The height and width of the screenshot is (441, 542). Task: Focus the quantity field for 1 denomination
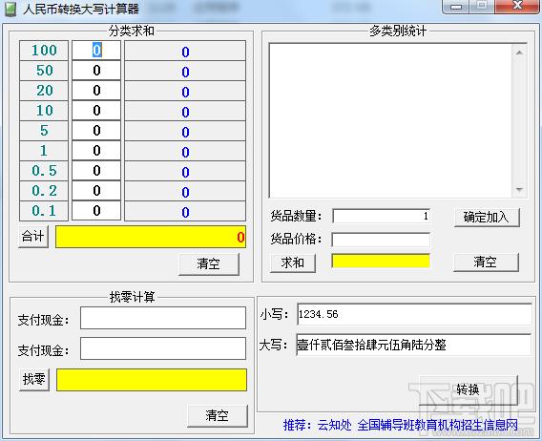96,151
